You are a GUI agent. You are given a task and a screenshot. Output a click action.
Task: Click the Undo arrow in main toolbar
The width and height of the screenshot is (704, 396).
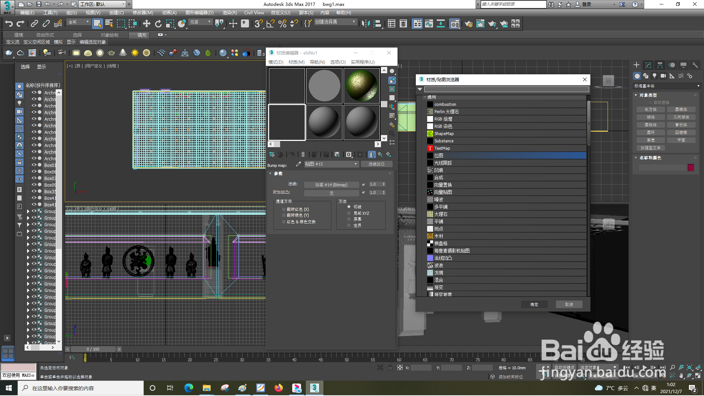[x=9, y=24]
